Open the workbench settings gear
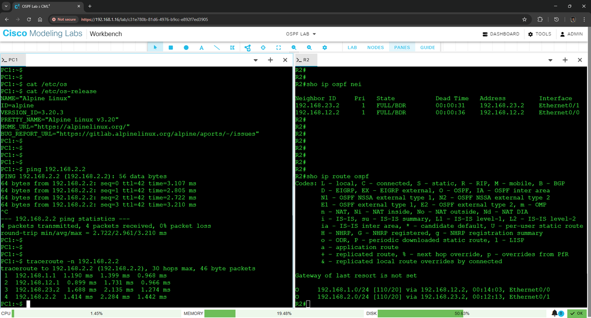591x318 pixels. 325,47
